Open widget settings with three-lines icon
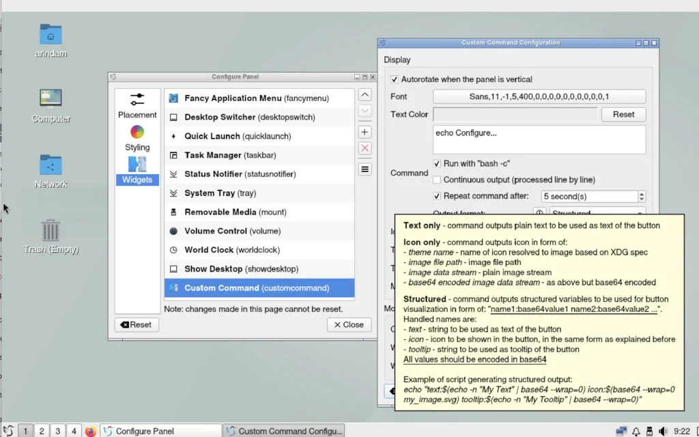 365,169
